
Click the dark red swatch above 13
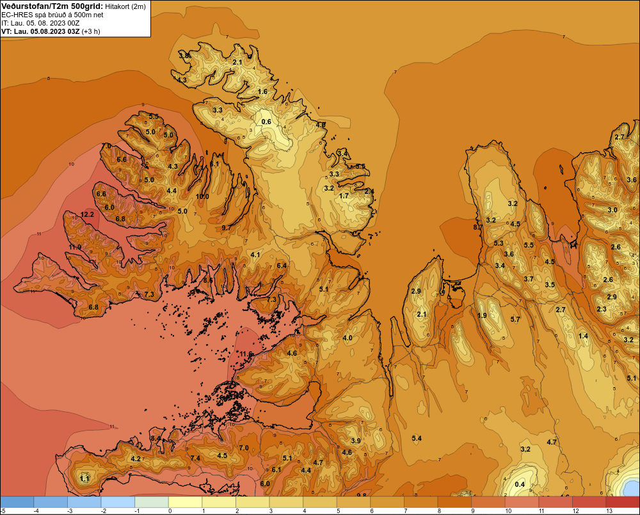pos(623,502)
